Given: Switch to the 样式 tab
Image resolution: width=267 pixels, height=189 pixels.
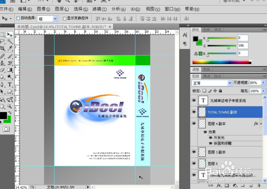Looking at the screenshot, I should click(x=218, y=30).
